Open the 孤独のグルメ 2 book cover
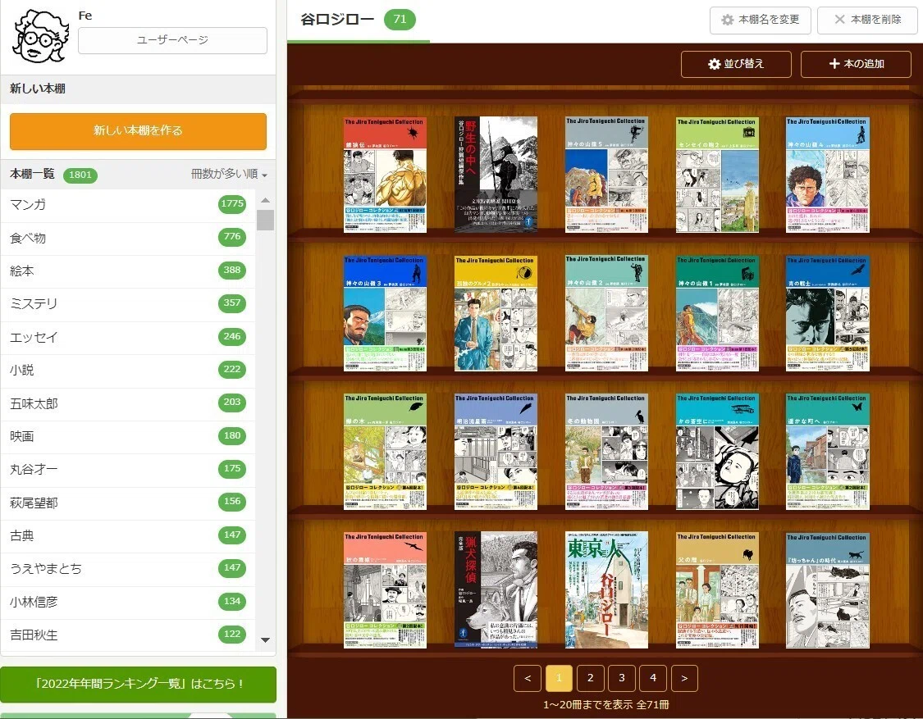 coord(496,314)
